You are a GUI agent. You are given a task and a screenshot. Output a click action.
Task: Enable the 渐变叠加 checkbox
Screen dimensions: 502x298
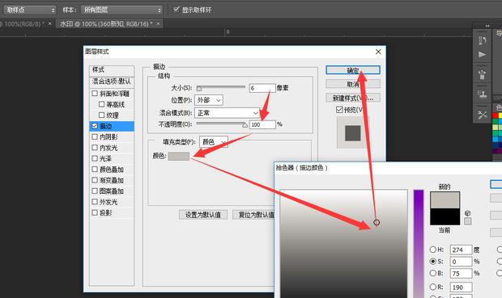(x=95, y=180)
